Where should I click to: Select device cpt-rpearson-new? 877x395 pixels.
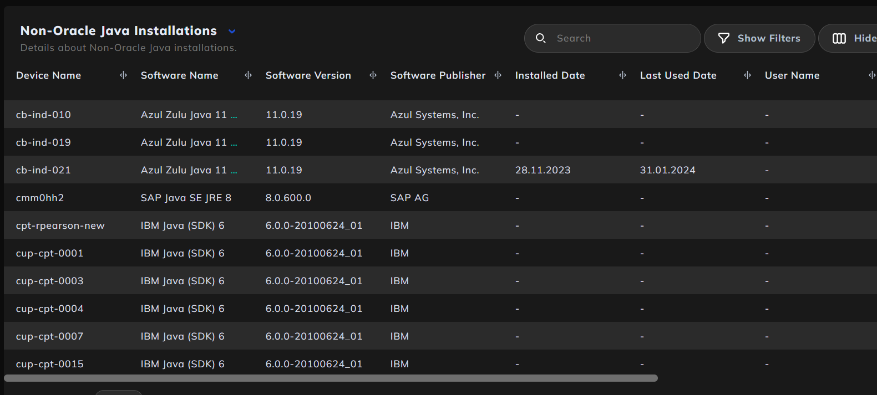[x=60, y=225]
